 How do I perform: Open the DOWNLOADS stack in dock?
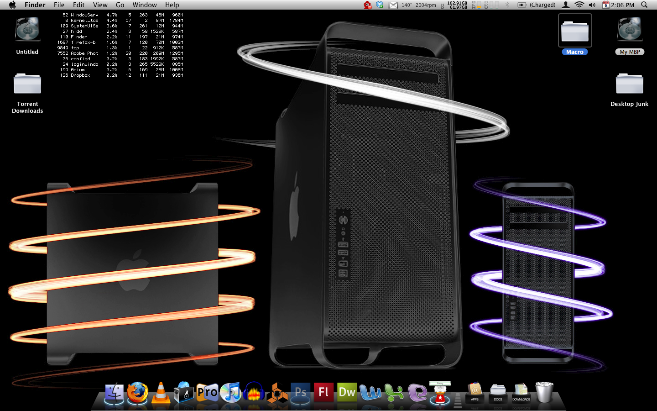click(521, 393)
